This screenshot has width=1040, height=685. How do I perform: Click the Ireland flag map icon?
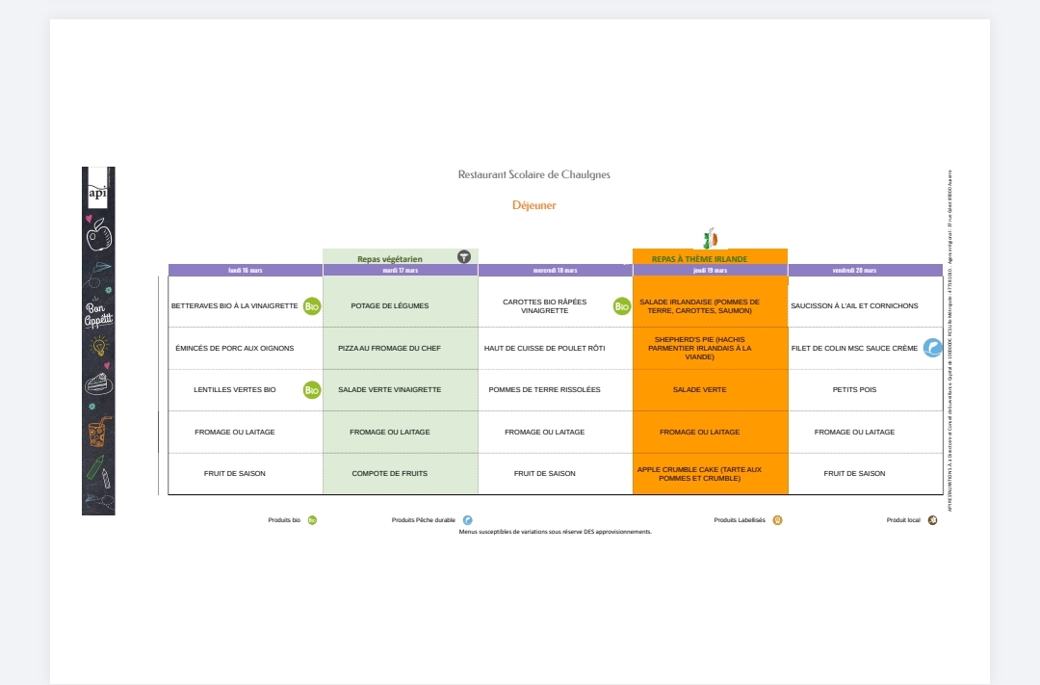(710, 239)
